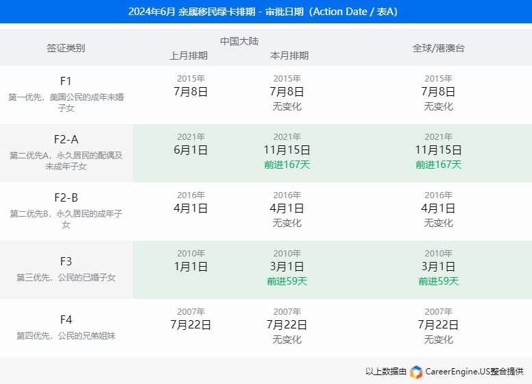Click the F2-A category label
The width and height of the screenshot is (532, 384).
coord(66,139)
